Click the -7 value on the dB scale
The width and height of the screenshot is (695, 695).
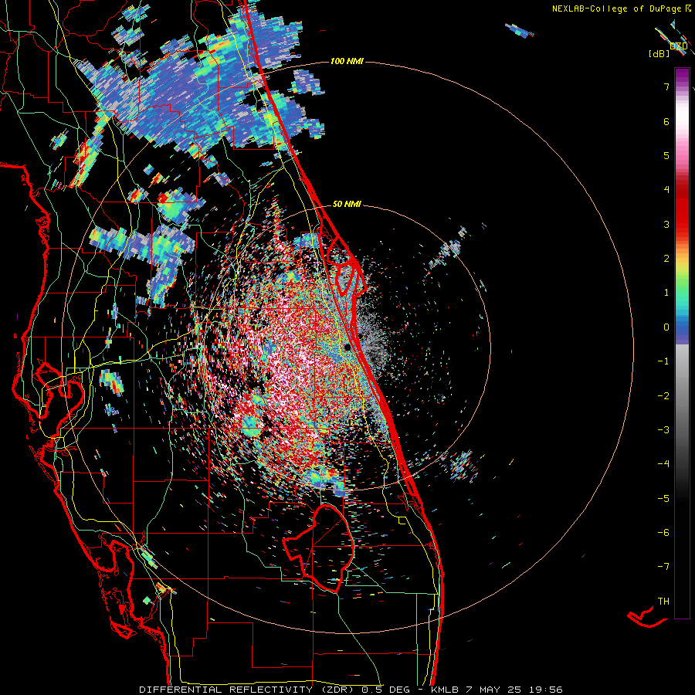663,567
